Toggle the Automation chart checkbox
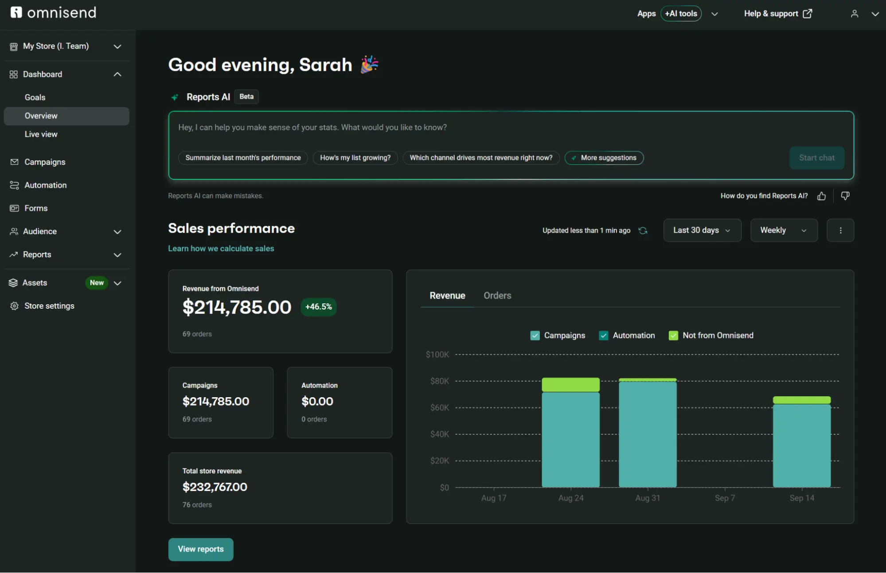This screenshot has height=573, width=886. tap(603, 336)
